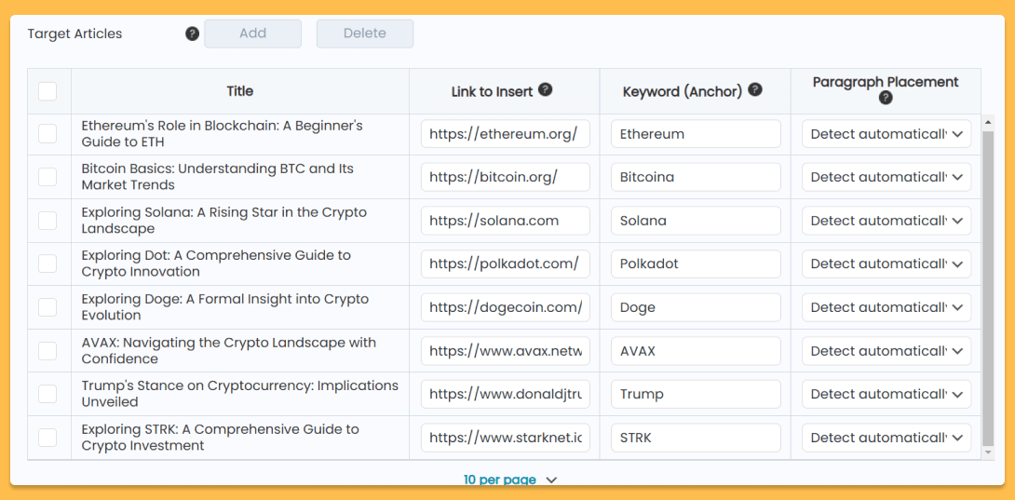Check the Exploring STRK row checkbox
The height and width of the screenshot is (500, 1015).
pyautogui.click(x=47, y=438)
